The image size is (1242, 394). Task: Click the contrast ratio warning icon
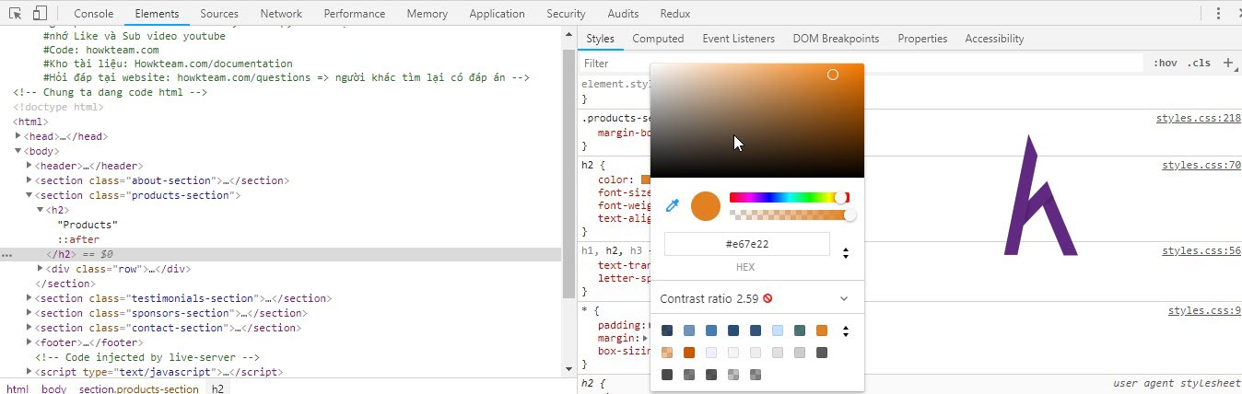[767, 298]
